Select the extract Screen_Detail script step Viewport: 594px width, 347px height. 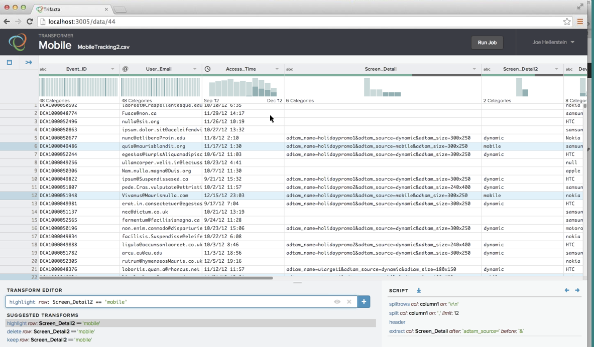pos(456,331)
